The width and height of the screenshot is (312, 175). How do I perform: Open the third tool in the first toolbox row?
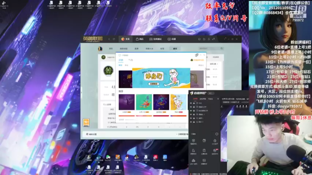[x=215, y=142]
